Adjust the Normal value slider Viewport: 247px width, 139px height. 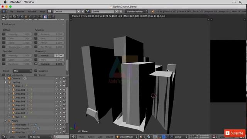tap(51, 56)
